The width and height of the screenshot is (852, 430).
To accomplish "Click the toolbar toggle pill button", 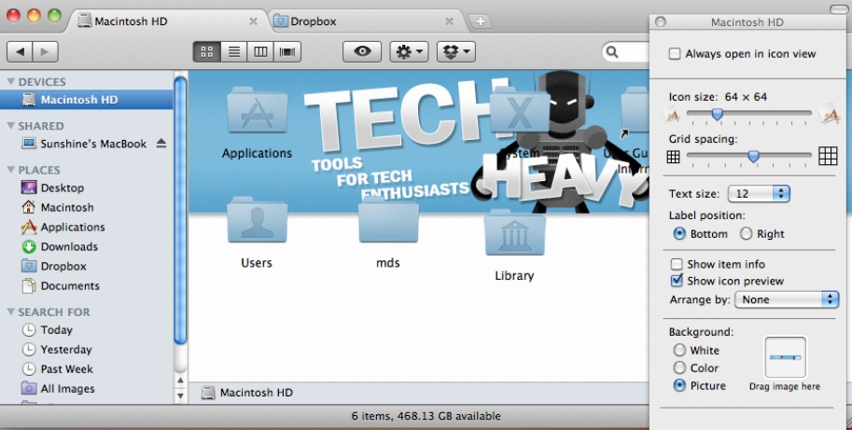I will [841, 8].
